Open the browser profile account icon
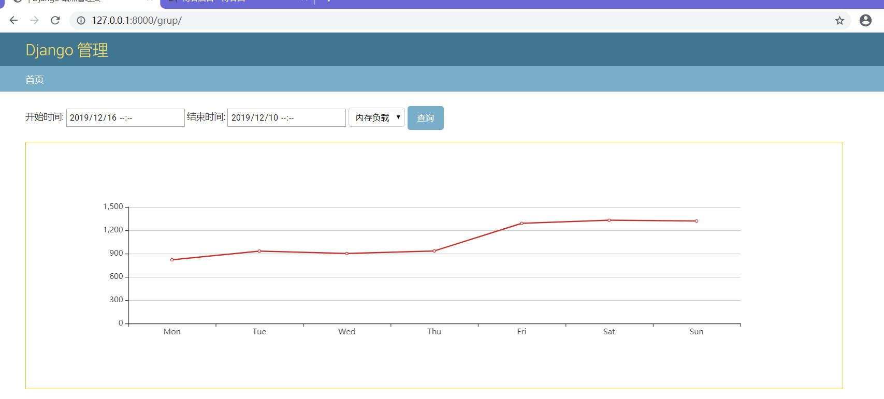The height and width of the screenshot is (399, 884). click(865, 20)
